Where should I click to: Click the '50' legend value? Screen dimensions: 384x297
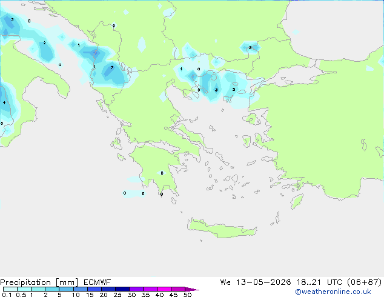(x=187, y=295)
